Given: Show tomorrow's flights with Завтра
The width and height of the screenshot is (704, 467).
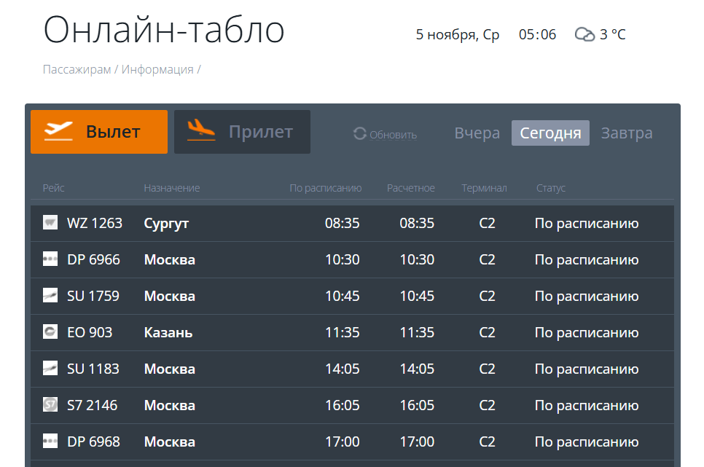Looking at the screenshot, I should tap(627, 133).
